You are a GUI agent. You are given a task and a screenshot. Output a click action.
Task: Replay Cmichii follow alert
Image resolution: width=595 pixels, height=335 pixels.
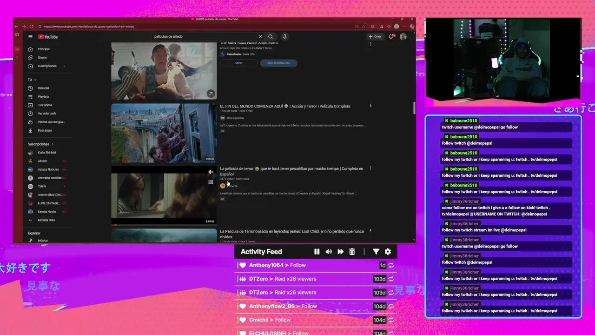(391, 320)
